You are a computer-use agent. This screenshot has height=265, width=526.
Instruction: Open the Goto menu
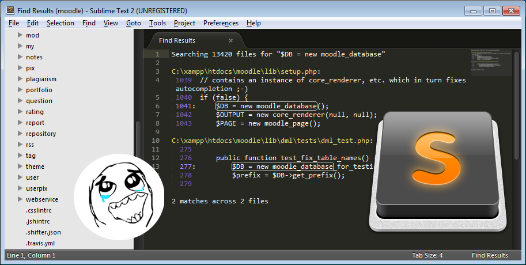coord(134,23)
